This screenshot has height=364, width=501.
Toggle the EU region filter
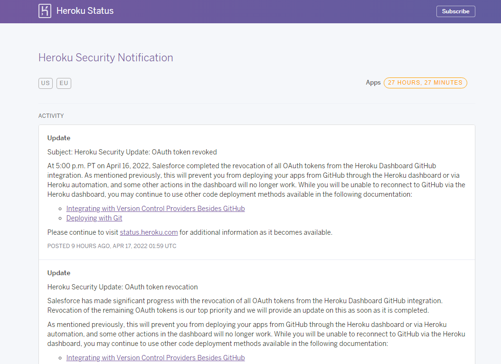(x=63, y=83)
